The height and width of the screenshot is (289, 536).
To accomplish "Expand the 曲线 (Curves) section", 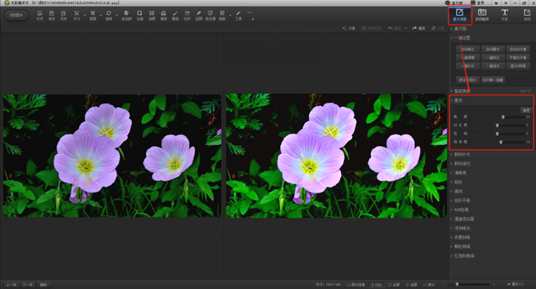I will (x=459, y=191).
